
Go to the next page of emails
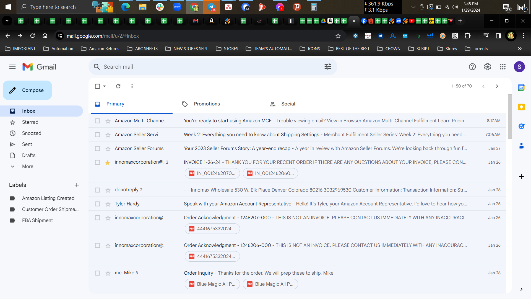[497, 86]
